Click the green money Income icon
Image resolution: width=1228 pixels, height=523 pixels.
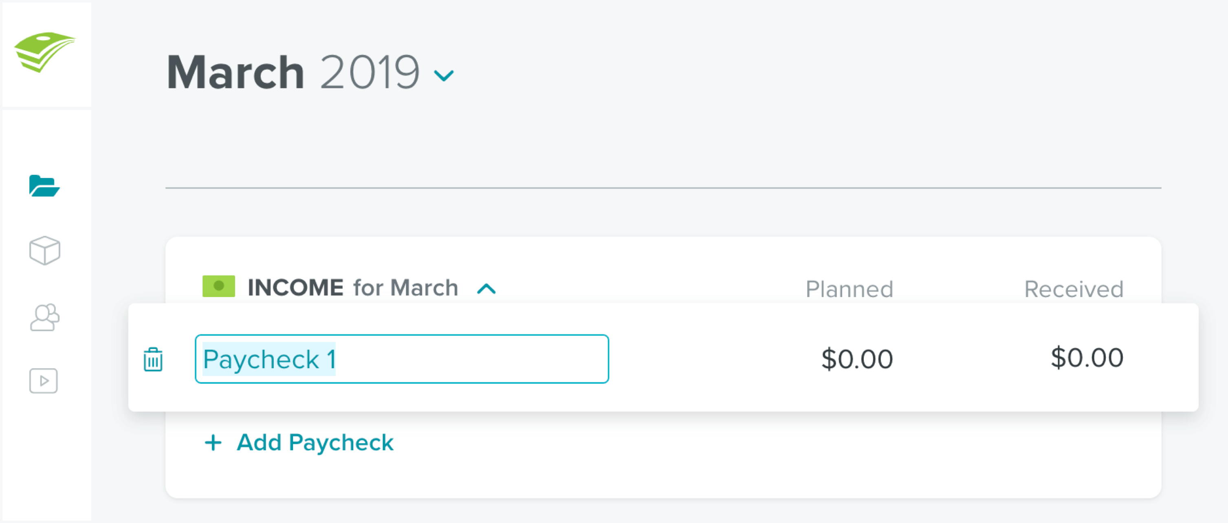click(x=219, y=286)
